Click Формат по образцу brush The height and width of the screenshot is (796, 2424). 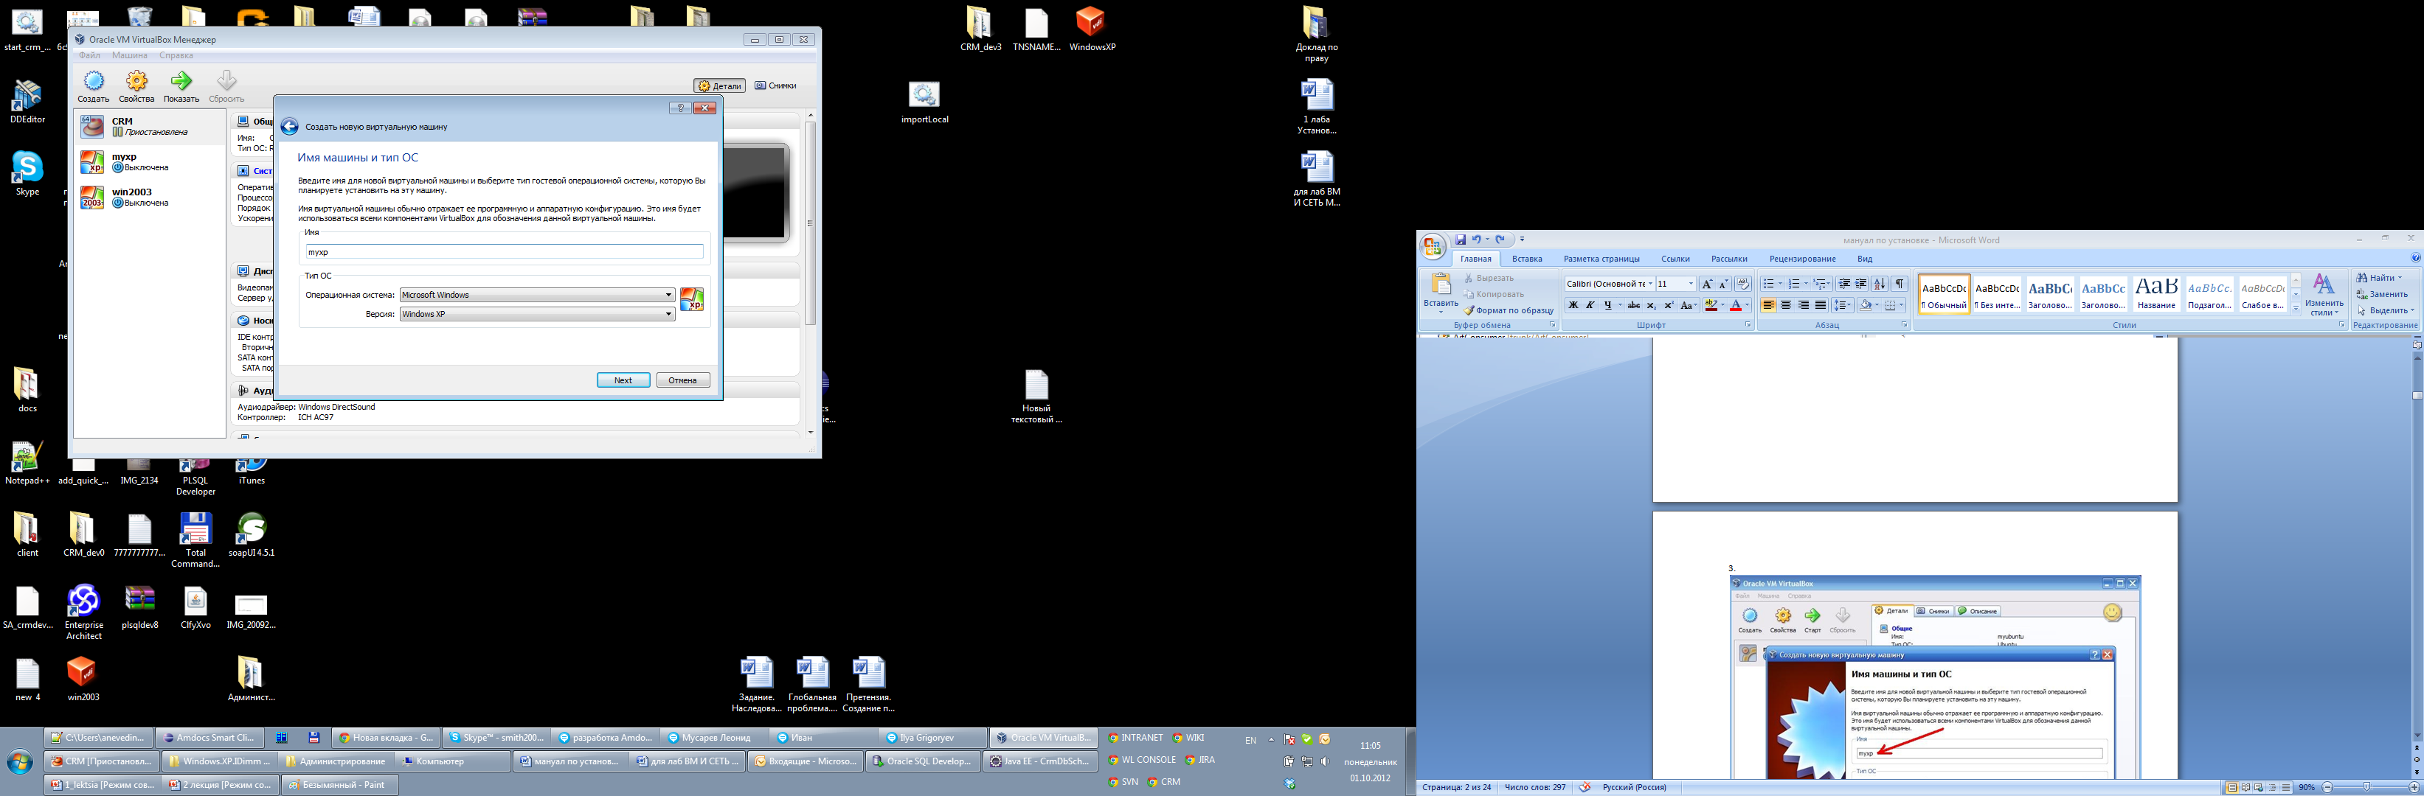(1509, 310)
